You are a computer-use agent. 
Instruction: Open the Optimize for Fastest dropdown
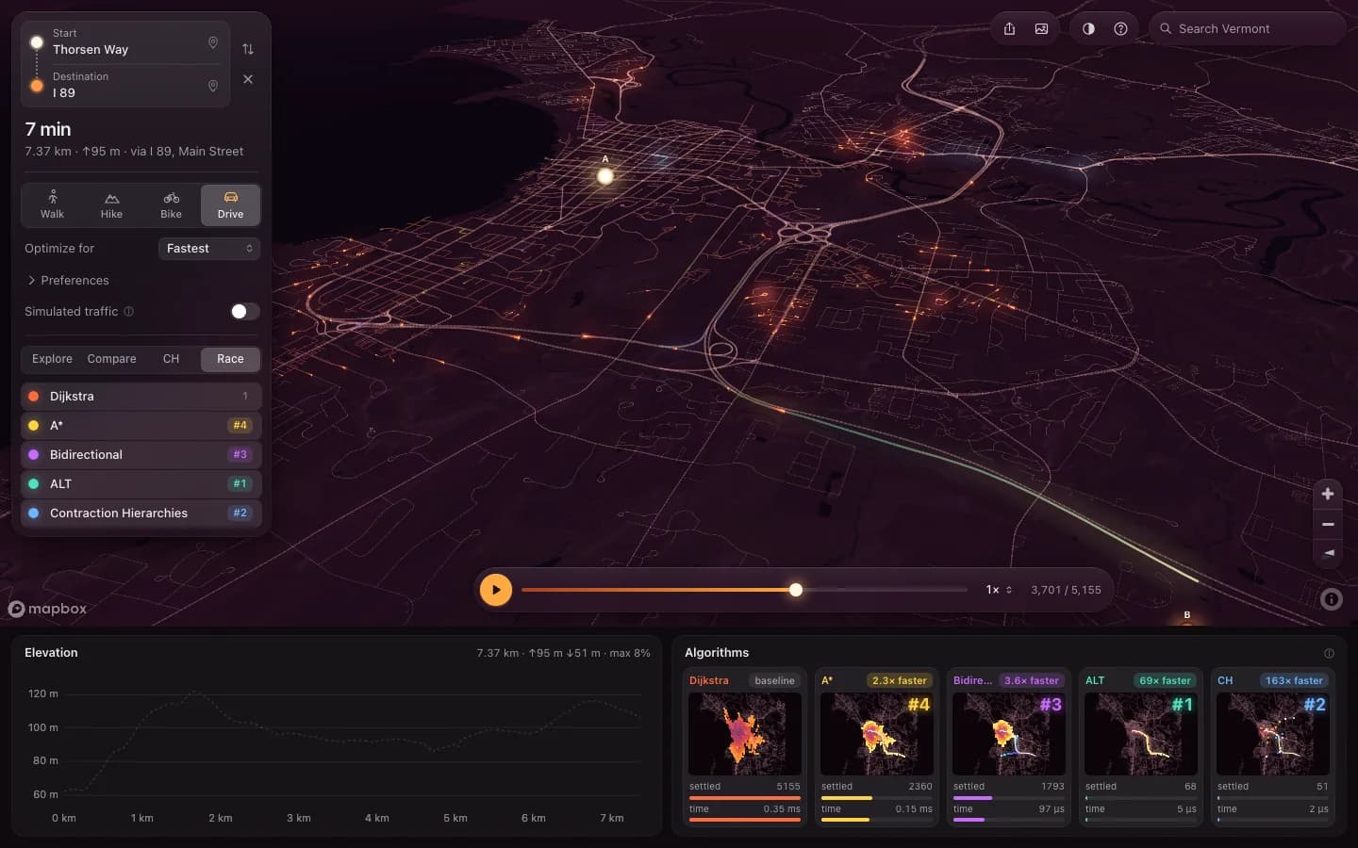209,248
